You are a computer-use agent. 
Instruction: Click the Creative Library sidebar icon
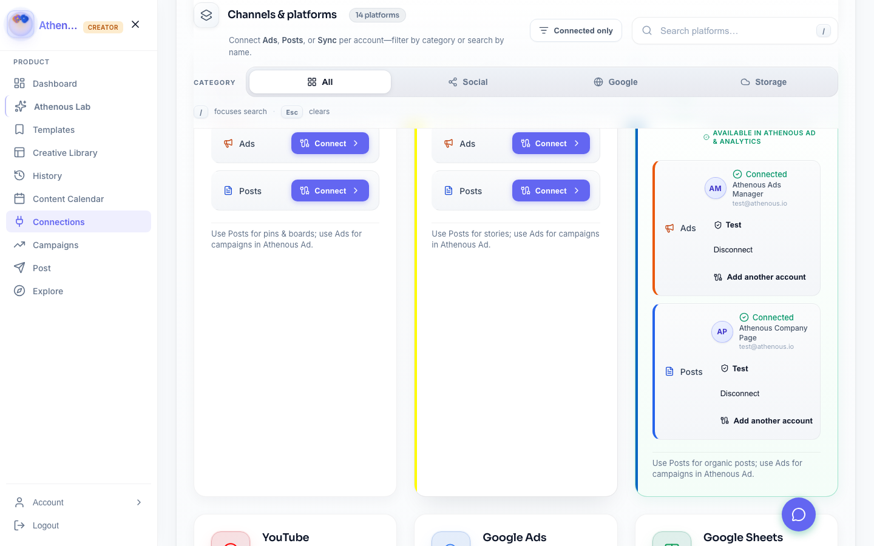(19, 153)
